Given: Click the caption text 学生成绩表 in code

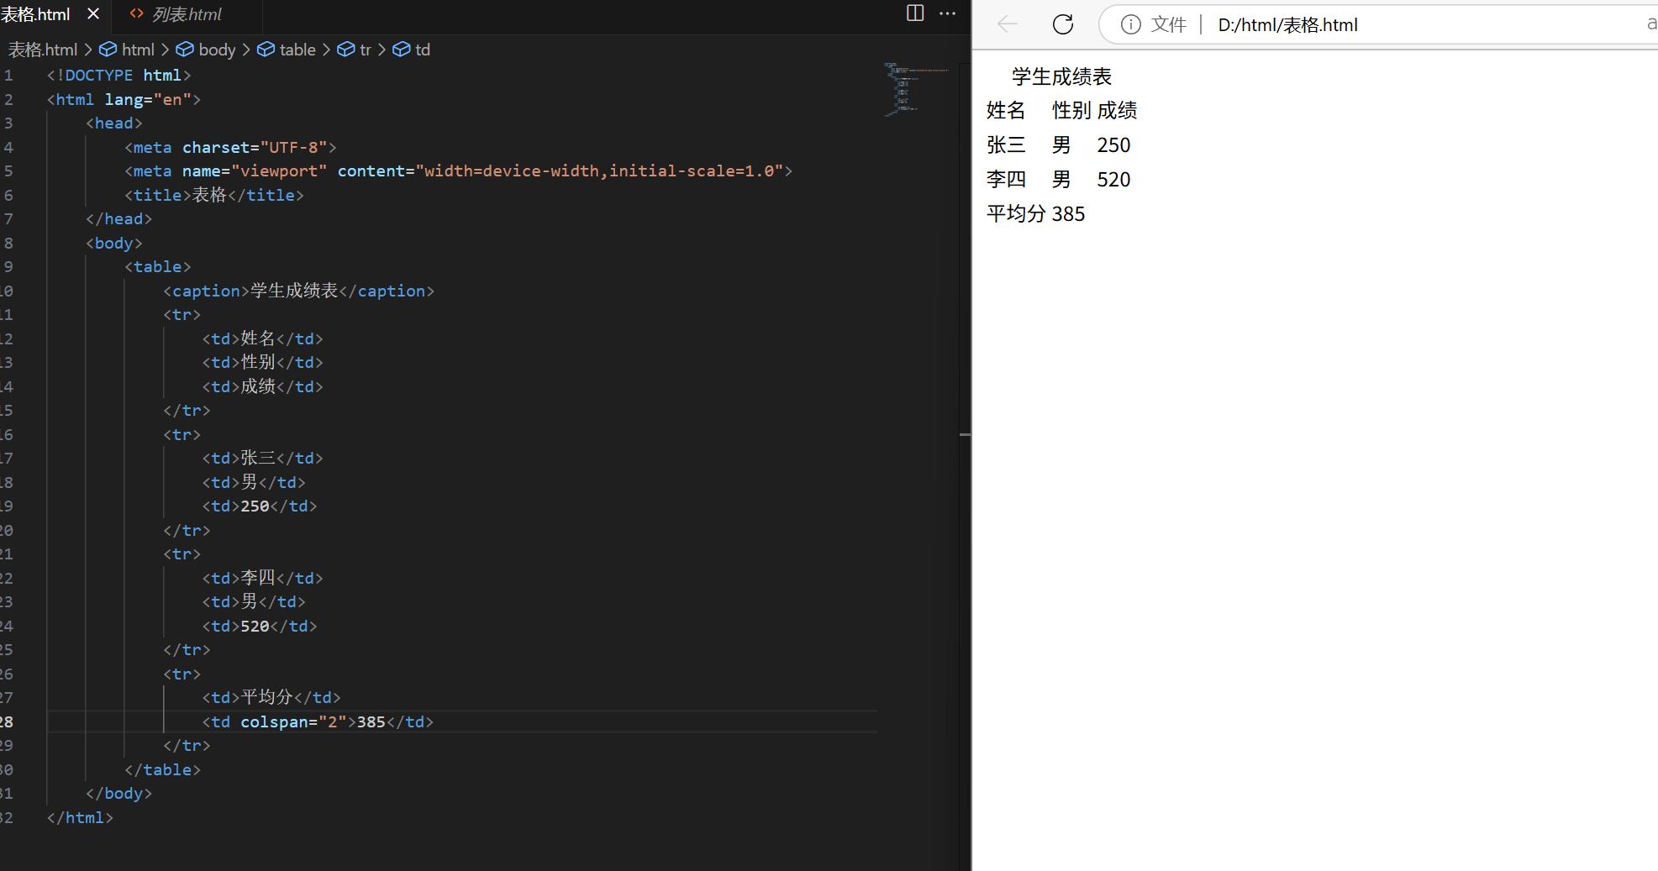Looking at the screenshot, I should coord(294,291).
